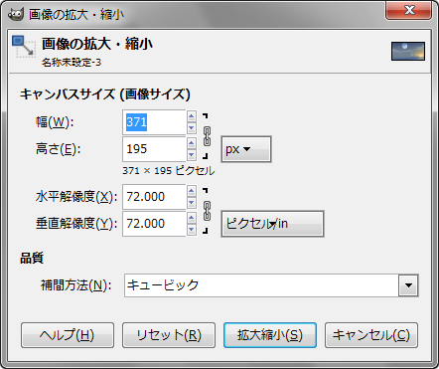Image resolution: width=439 pixels, height=369 pixels.
Task: Increase horizontal resolution using up arrow
Action: (192, 191)
